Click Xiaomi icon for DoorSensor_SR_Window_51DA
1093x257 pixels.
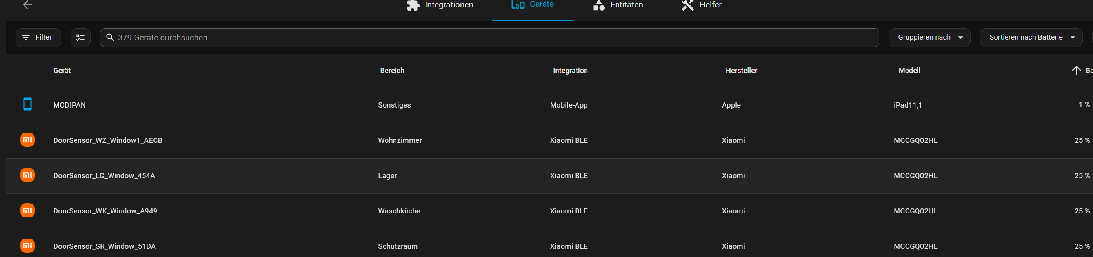tap(27, 246)
